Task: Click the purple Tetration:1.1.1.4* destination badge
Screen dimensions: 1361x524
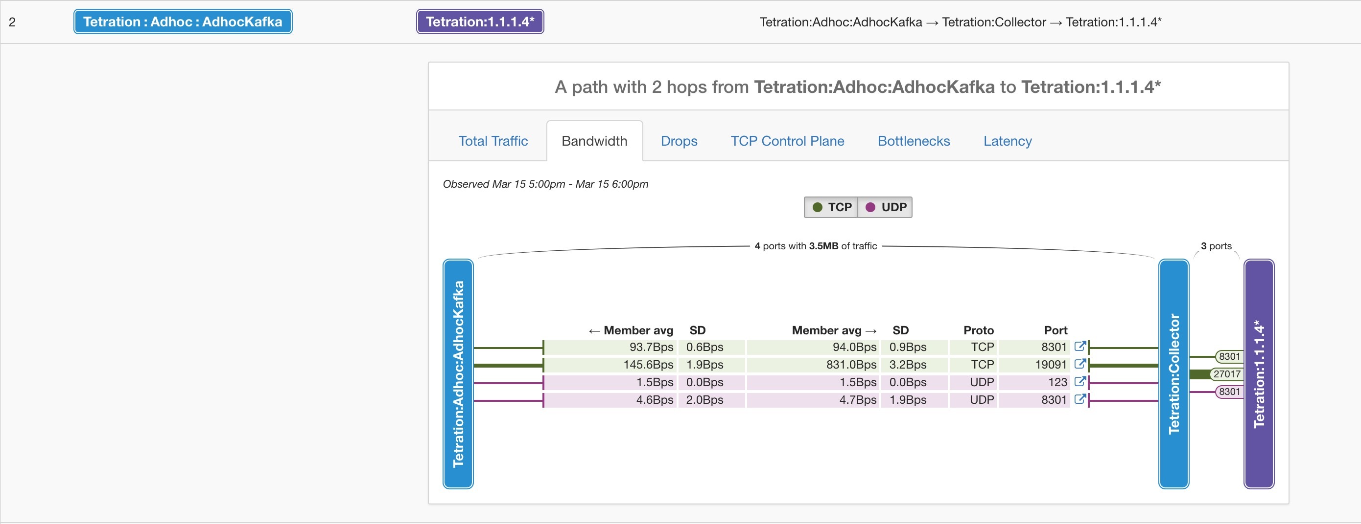Action: (x=480, y=22)
